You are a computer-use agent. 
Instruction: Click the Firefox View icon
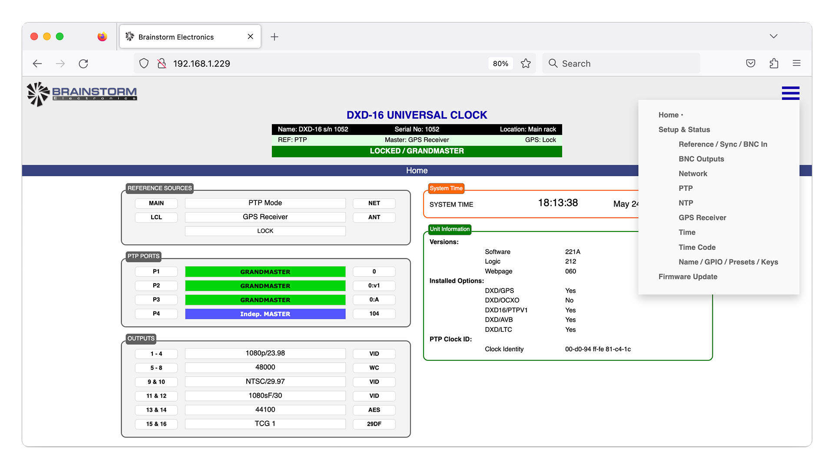103,36
